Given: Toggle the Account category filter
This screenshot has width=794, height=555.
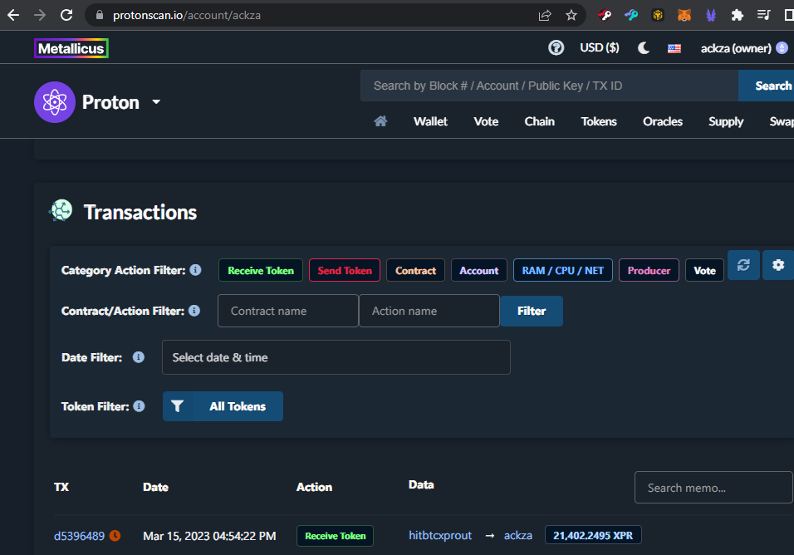Looking at the screenshot, I should (479, 270).
